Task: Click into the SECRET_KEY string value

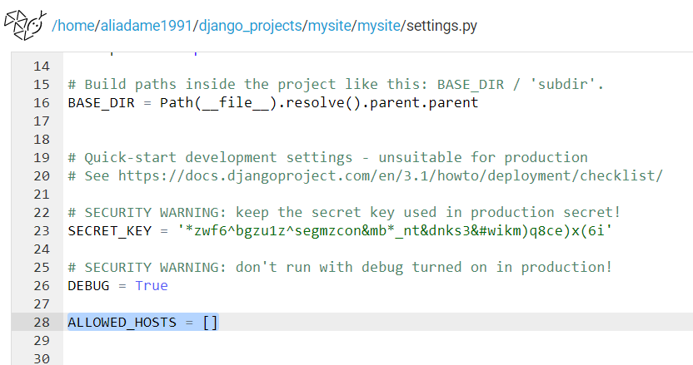Action: click(395, 231)
